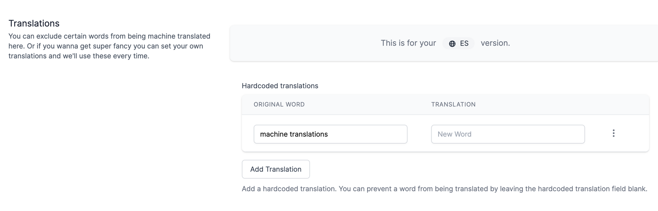
Task: Click the 'Hardcoded translations' label
Action: tap(280, 86)
